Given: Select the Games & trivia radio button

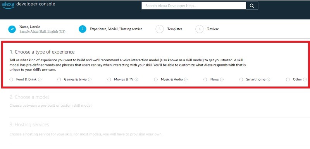Looking at the screenshot, I should 59,80.
